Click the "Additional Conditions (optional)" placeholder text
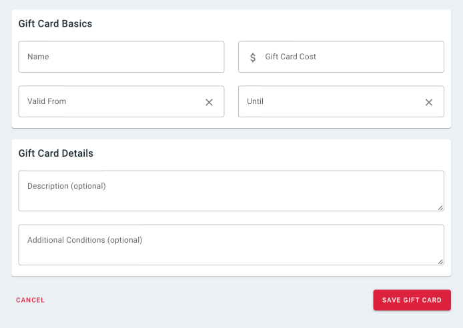This screenshot has width=463, height=328. pos(85,240)
